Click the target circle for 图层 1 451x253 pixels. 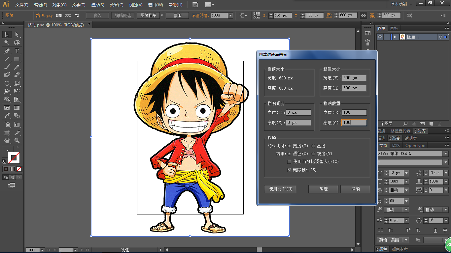[x=440, y=37]
